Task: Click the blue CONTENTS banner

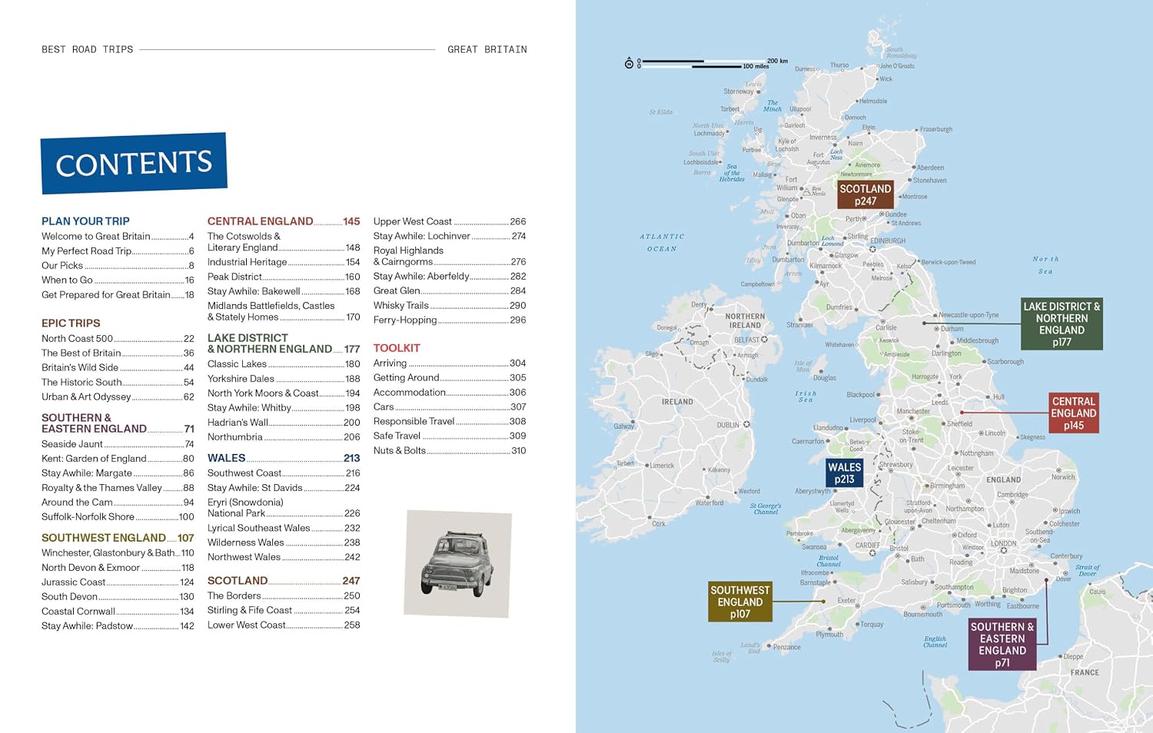Action: click(x=134, y=163)
